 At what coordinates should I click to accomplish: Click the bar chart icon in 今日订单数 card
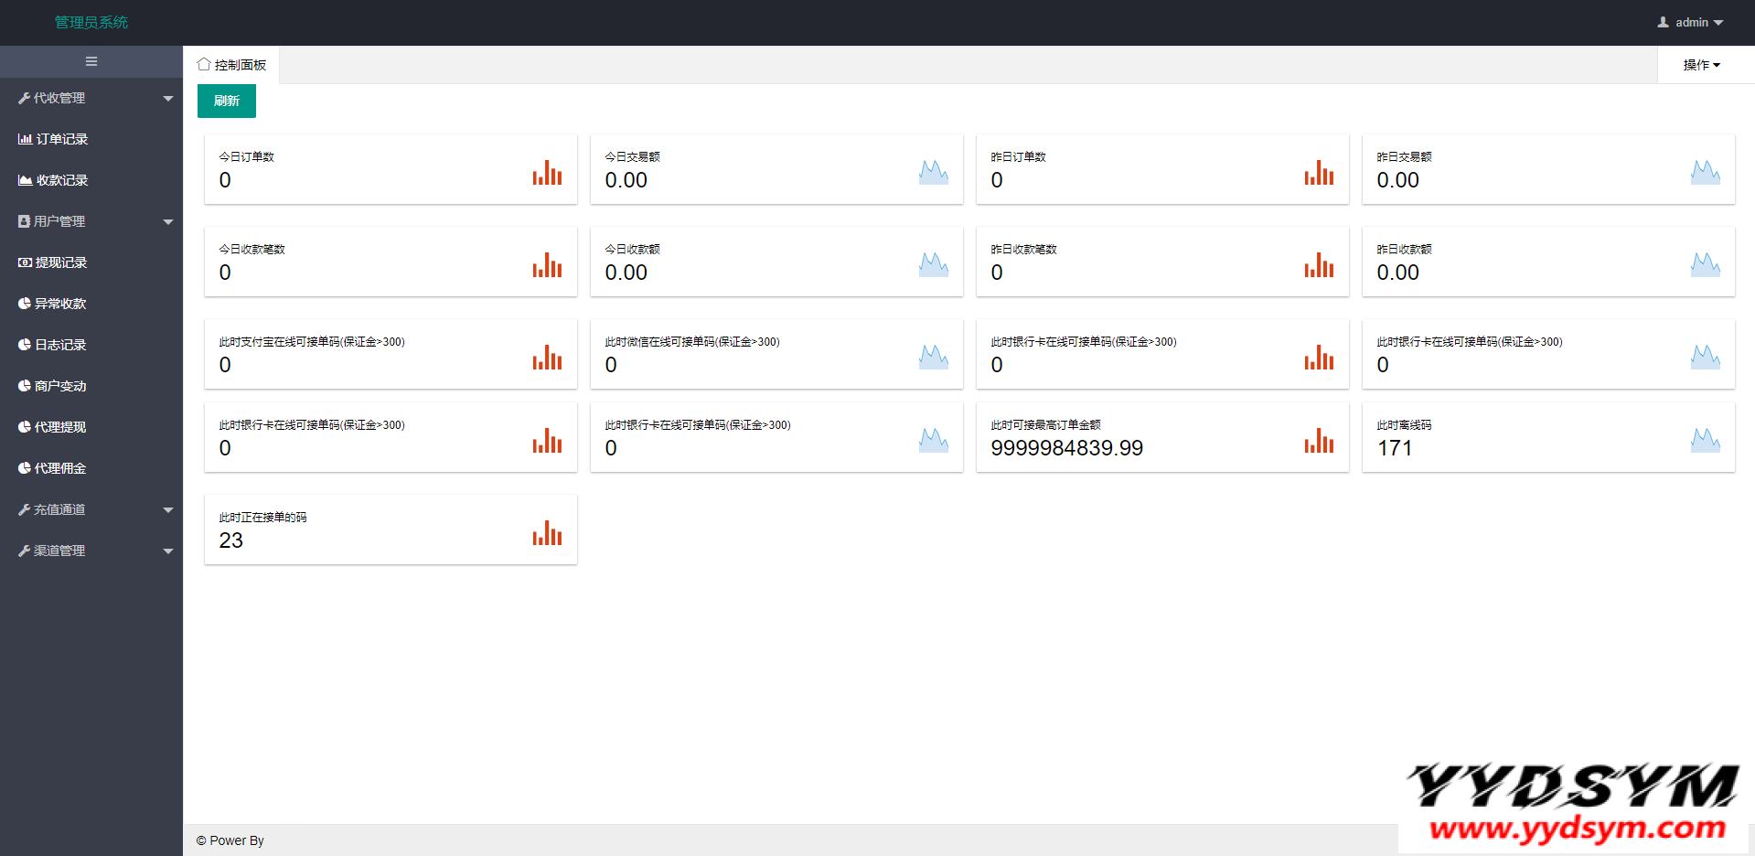click(x=547, y=173)
